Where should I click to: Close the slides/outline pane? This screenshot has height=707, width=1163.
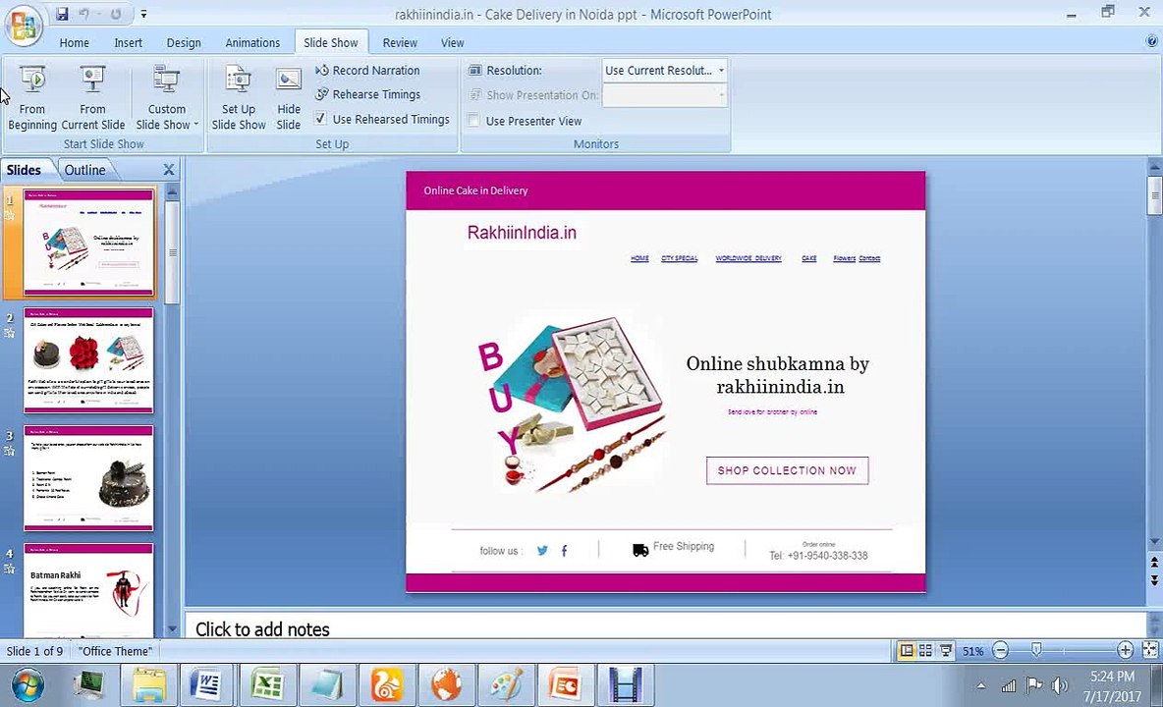click(x=168, y=170)
